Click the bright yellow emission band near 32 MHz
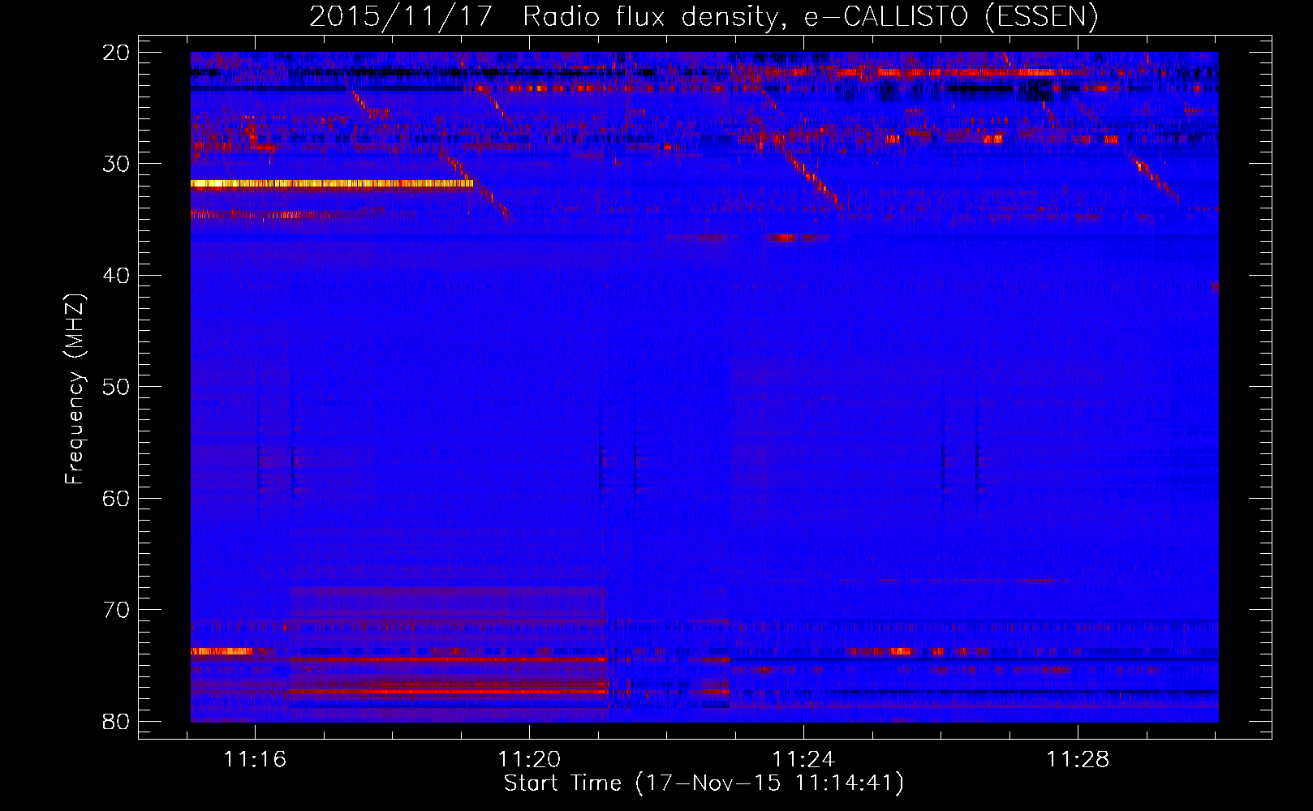Image resolution: width=1313 pixels, height=811 pixels. pyautogui.click(x=332, y=184)
